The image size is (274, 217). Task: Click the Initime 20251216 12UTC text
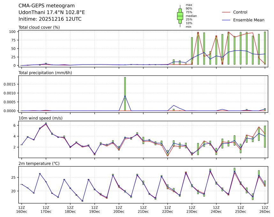coord(50,19)
